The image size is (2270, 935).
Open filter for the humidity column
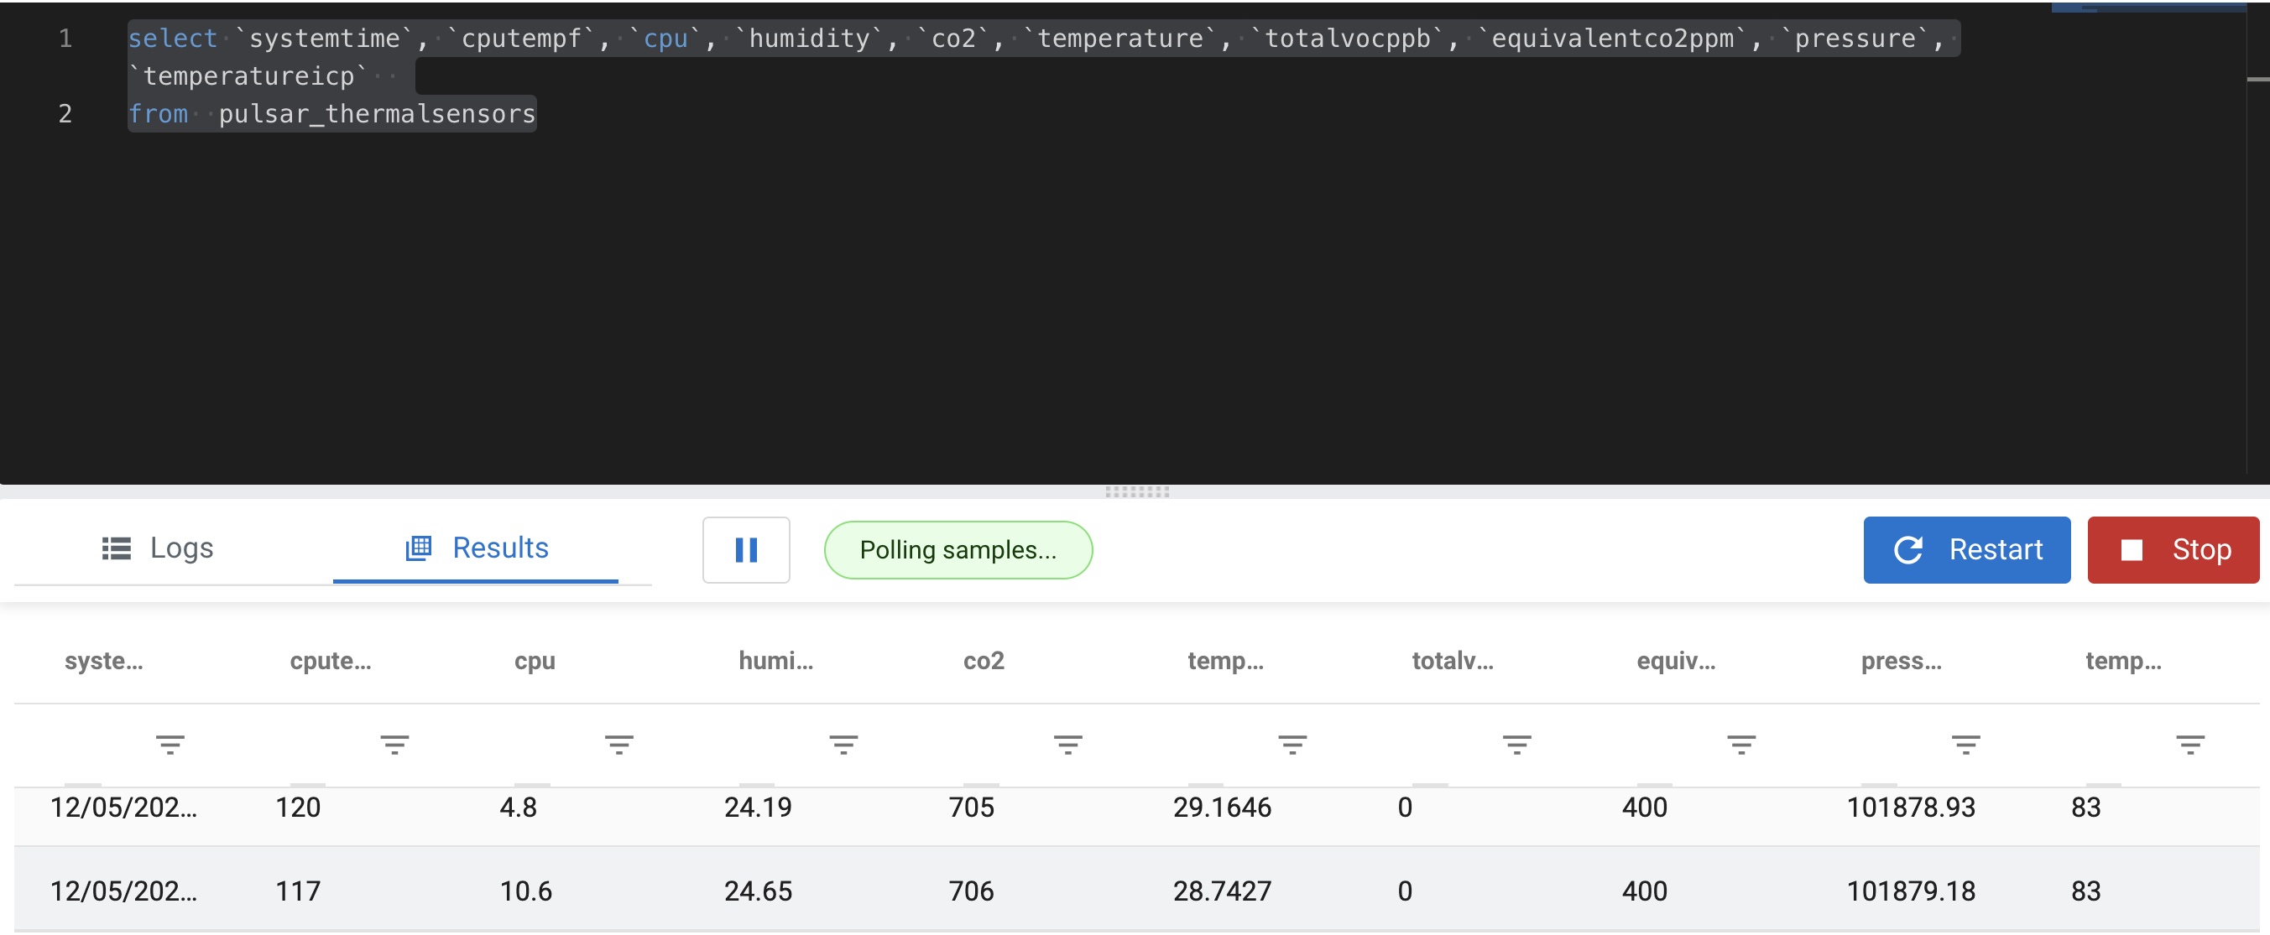843,745
